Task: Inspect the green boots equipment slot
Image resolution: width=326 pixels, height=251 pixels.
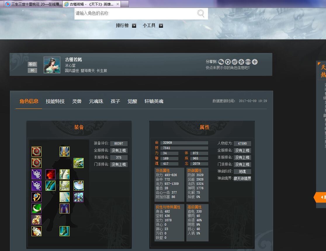Action: 65,231
